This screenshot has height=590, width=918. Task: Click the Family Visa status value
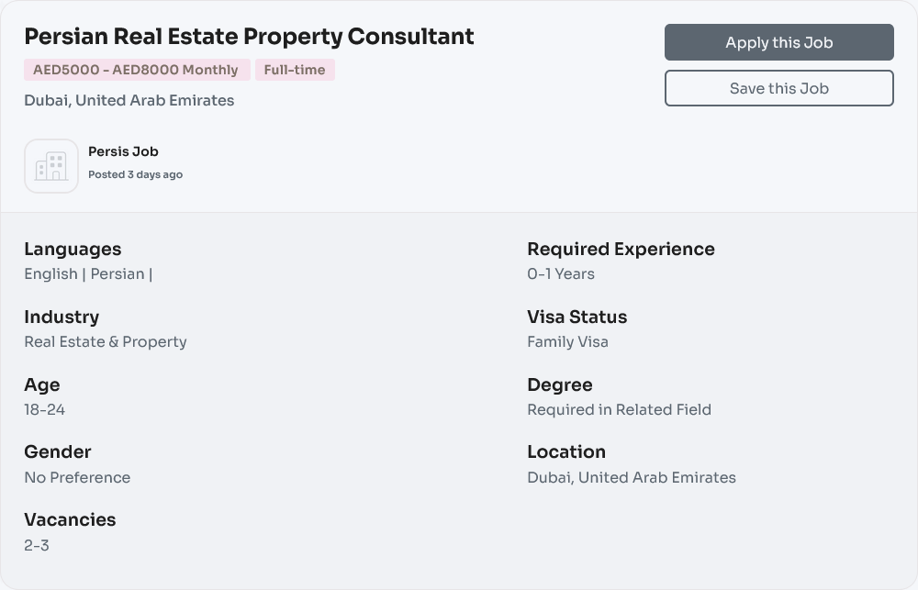tap(565, 341)
